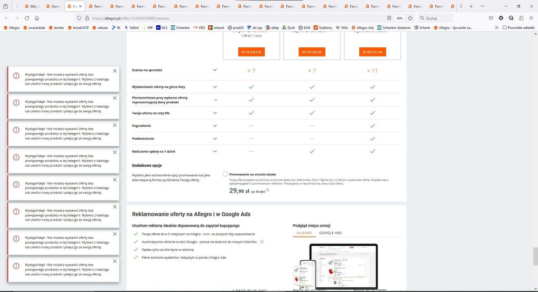Expand the Podświetlenie row details
538x292 pixels.
215,138
